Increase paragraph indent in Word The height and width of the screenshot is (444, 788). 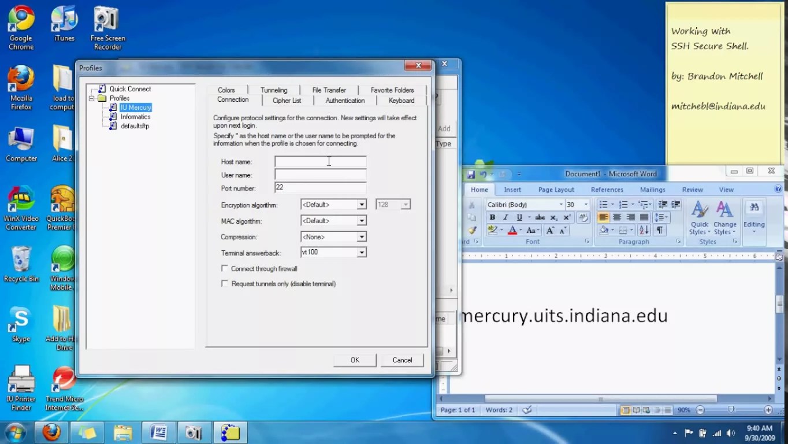click(675, 205)
